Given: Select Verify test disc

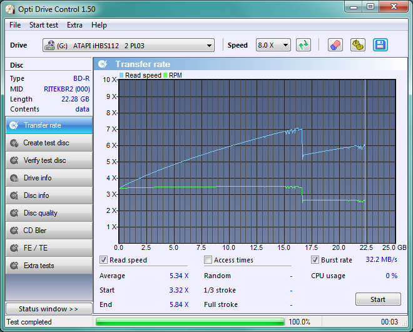Looking at the screenshot, I should click(x=49, y=160).
